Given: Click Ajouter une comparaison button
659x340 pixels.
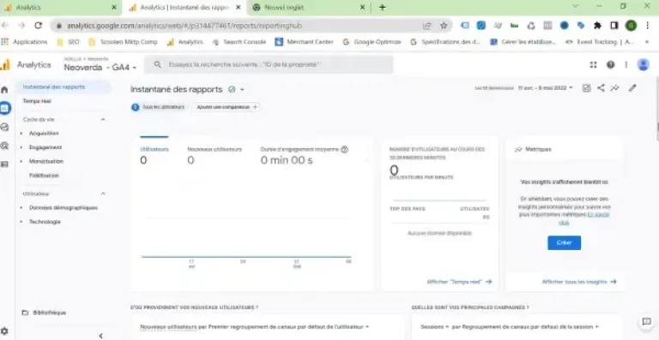Looking at the screenshot, I should pos(227,107).
